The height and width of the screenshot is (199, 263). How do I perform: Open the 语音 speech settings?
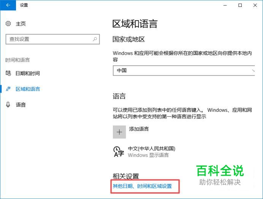click(x=21, y=105)
